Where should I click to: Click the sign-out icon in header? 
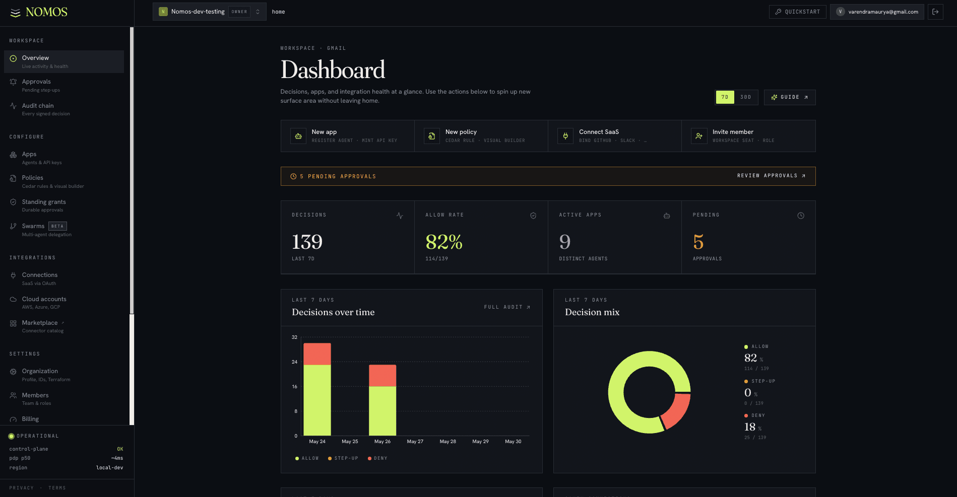935,12
